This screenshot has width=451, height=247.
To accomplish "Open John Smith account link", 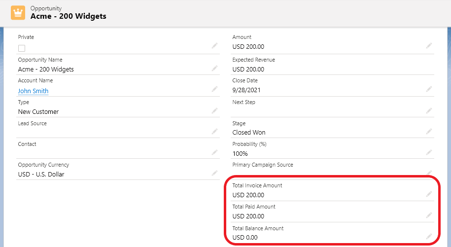I will [x=33, y=91].
